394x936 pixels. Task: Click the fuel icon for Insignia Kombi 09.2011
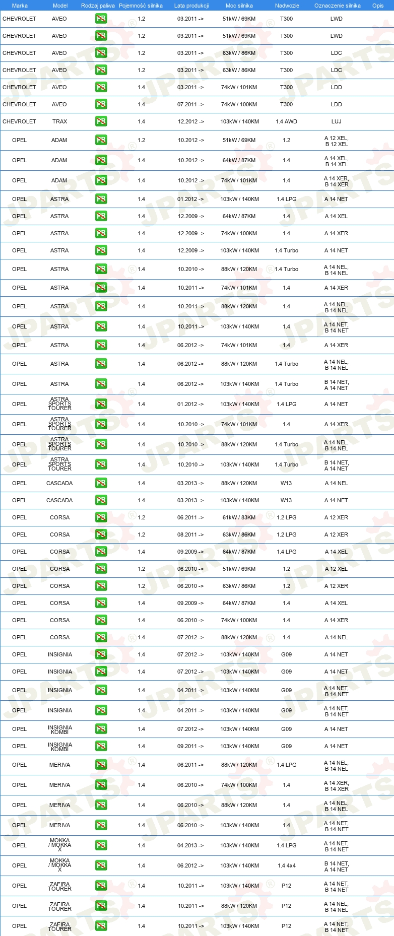[101, 746]
